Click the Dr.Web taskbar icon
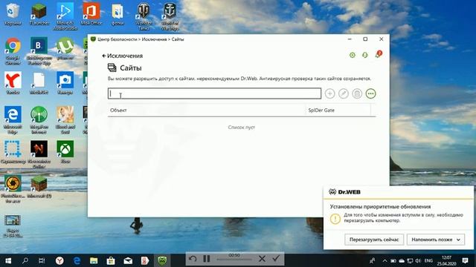 click(162, 260)
